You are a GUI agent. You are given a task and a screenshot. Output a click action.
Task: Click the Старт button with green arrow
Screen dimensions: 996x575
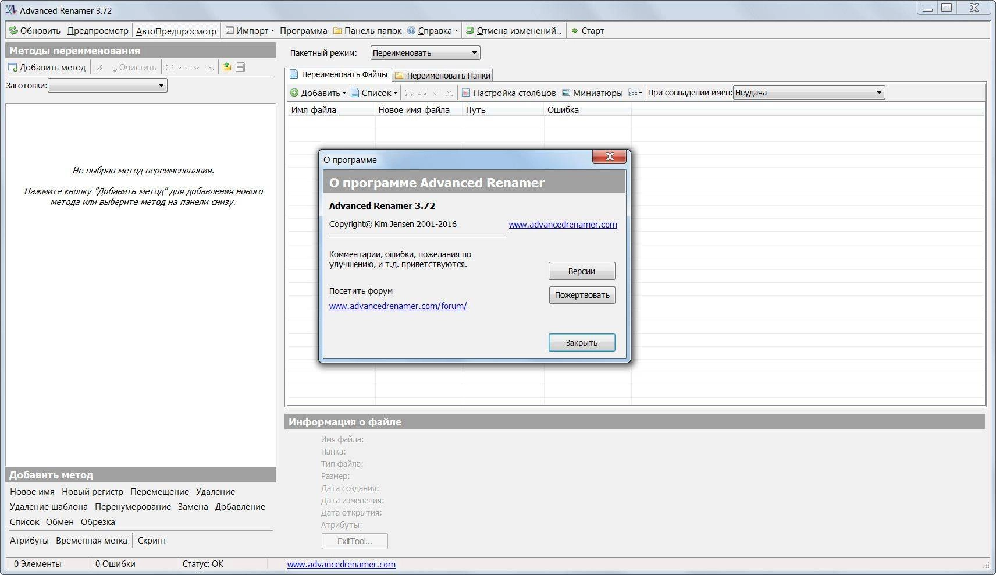click(588, 31)
